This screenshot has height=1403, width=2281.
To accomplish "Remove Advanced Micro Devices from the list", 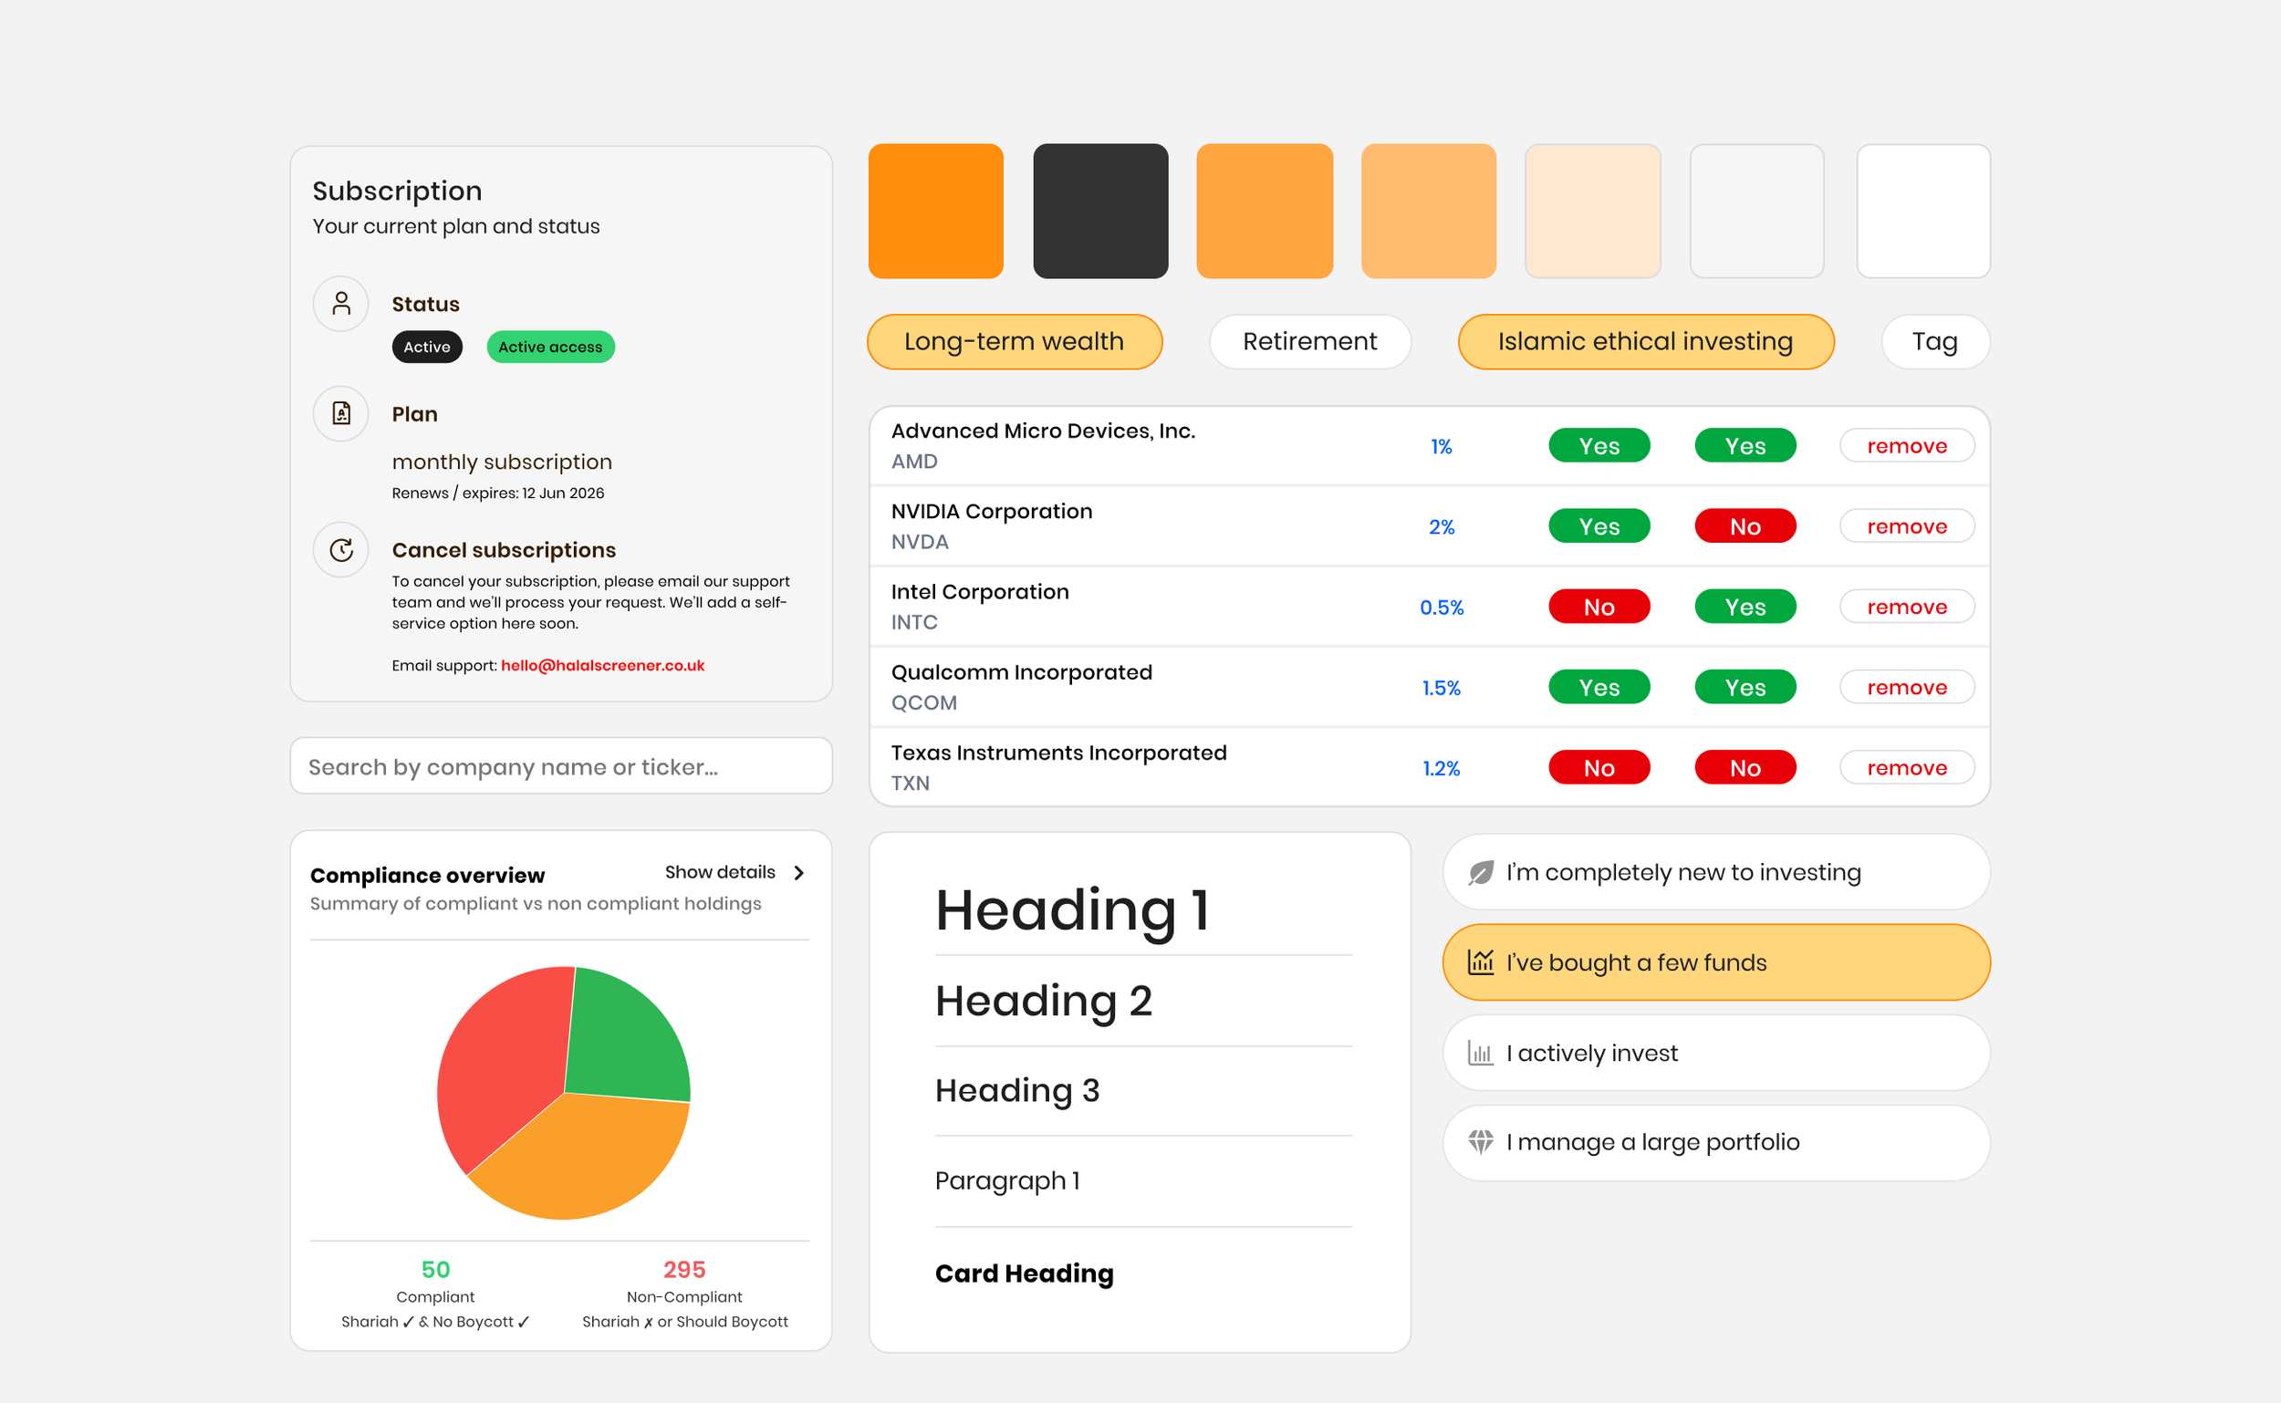I will click(x=1907, y=445).
